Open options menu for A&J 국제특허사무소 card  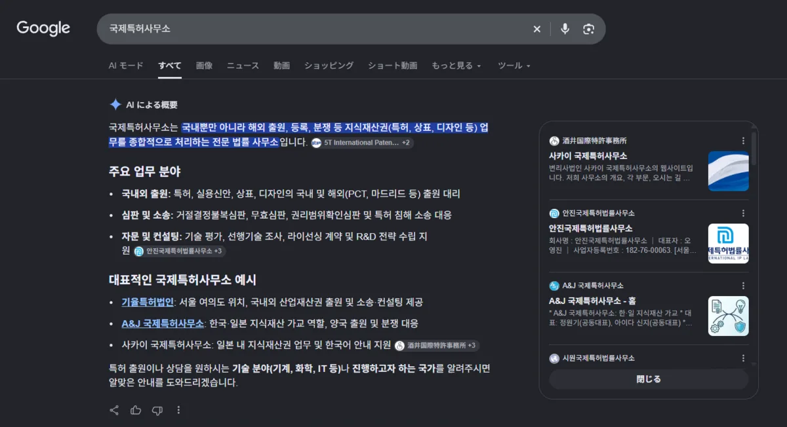pos(743,286)
